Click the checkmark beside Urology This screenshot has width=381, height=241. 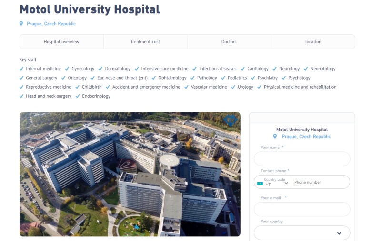pyautogui.click(x=233, y=87)
